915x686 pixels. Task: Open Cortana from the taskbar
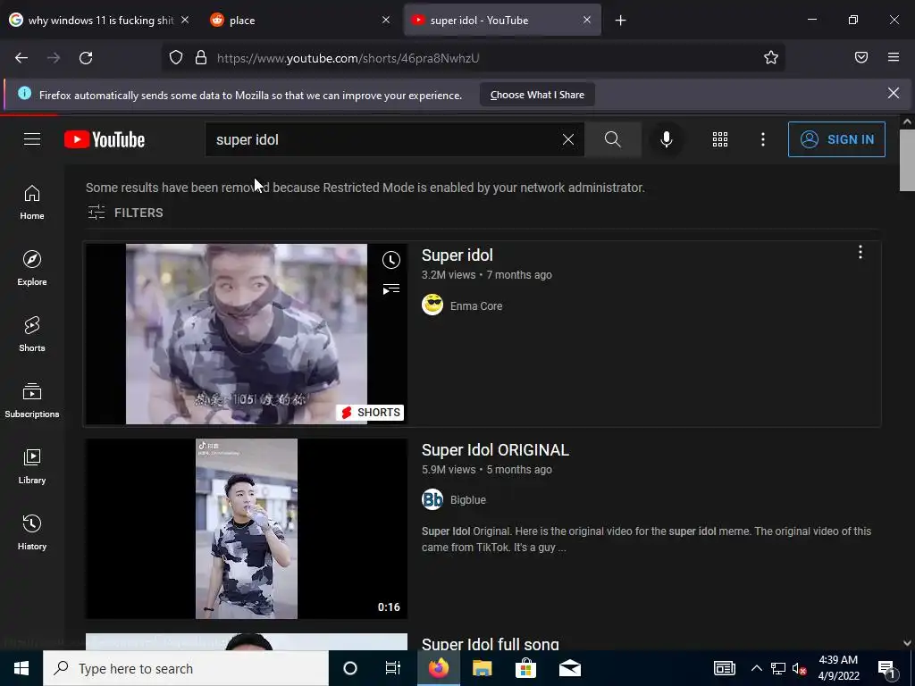pos(349,668)
